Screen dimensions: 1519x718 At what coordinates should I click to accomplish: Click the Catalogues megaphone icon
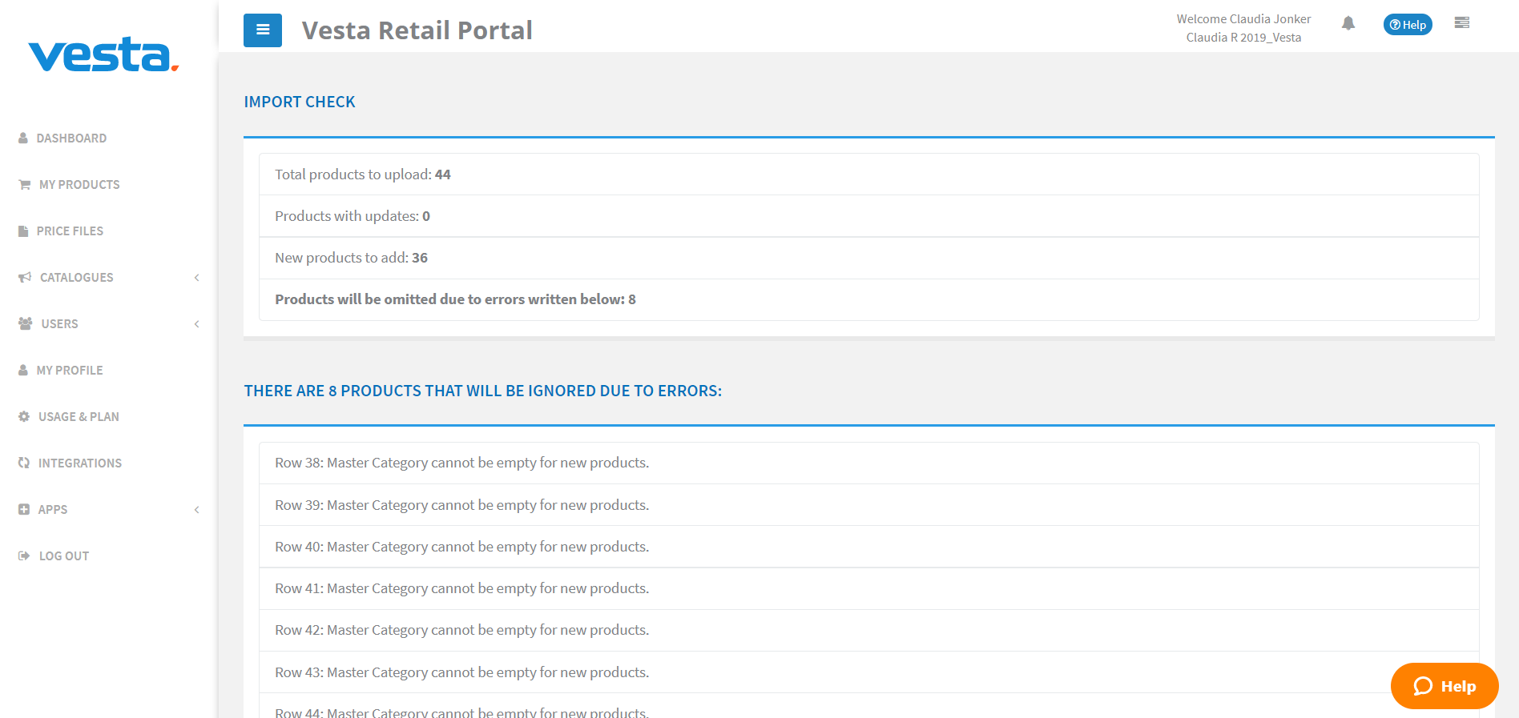pyautogui.click(x=25, y=278)
